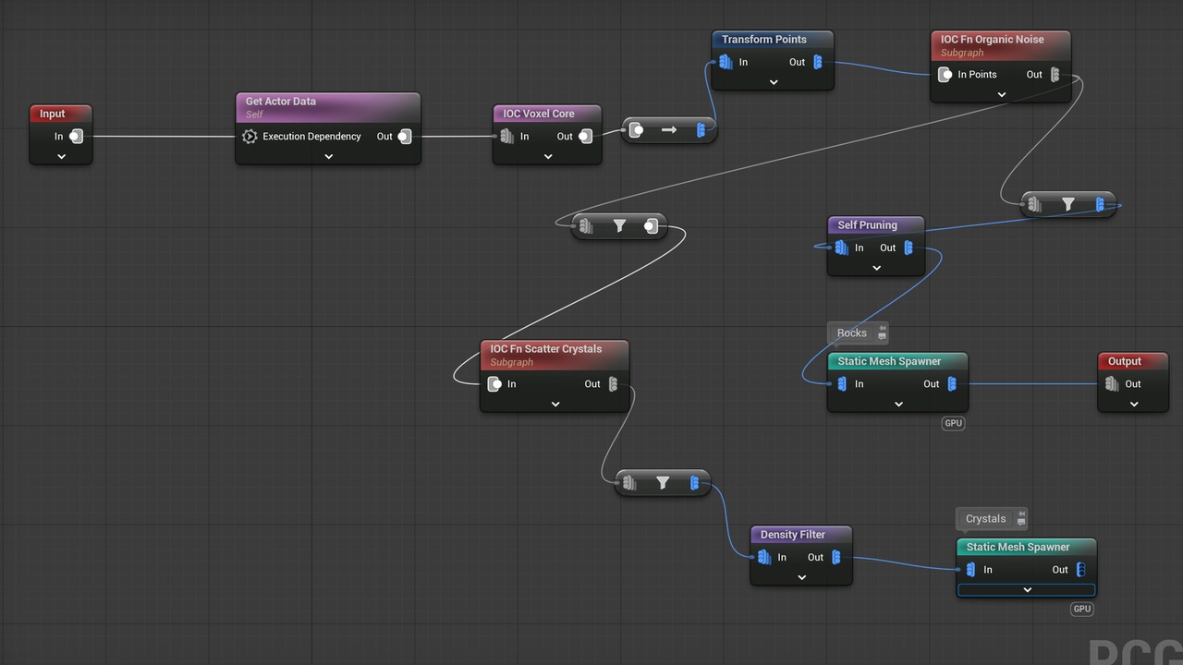Click the Out pin of IOC Voxel Core

pos(585,137)
